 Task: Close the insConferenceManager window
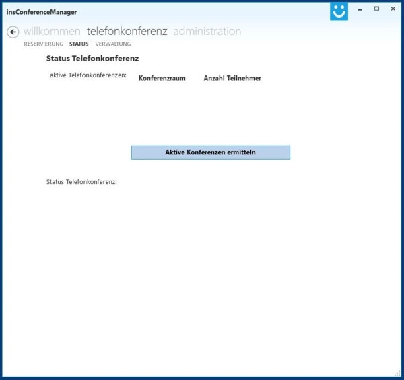[393, 9]
